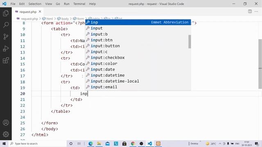The height and width of the screenshot is (147, 262).
Task: Open the notification center icon
Action: coord(257,143)
